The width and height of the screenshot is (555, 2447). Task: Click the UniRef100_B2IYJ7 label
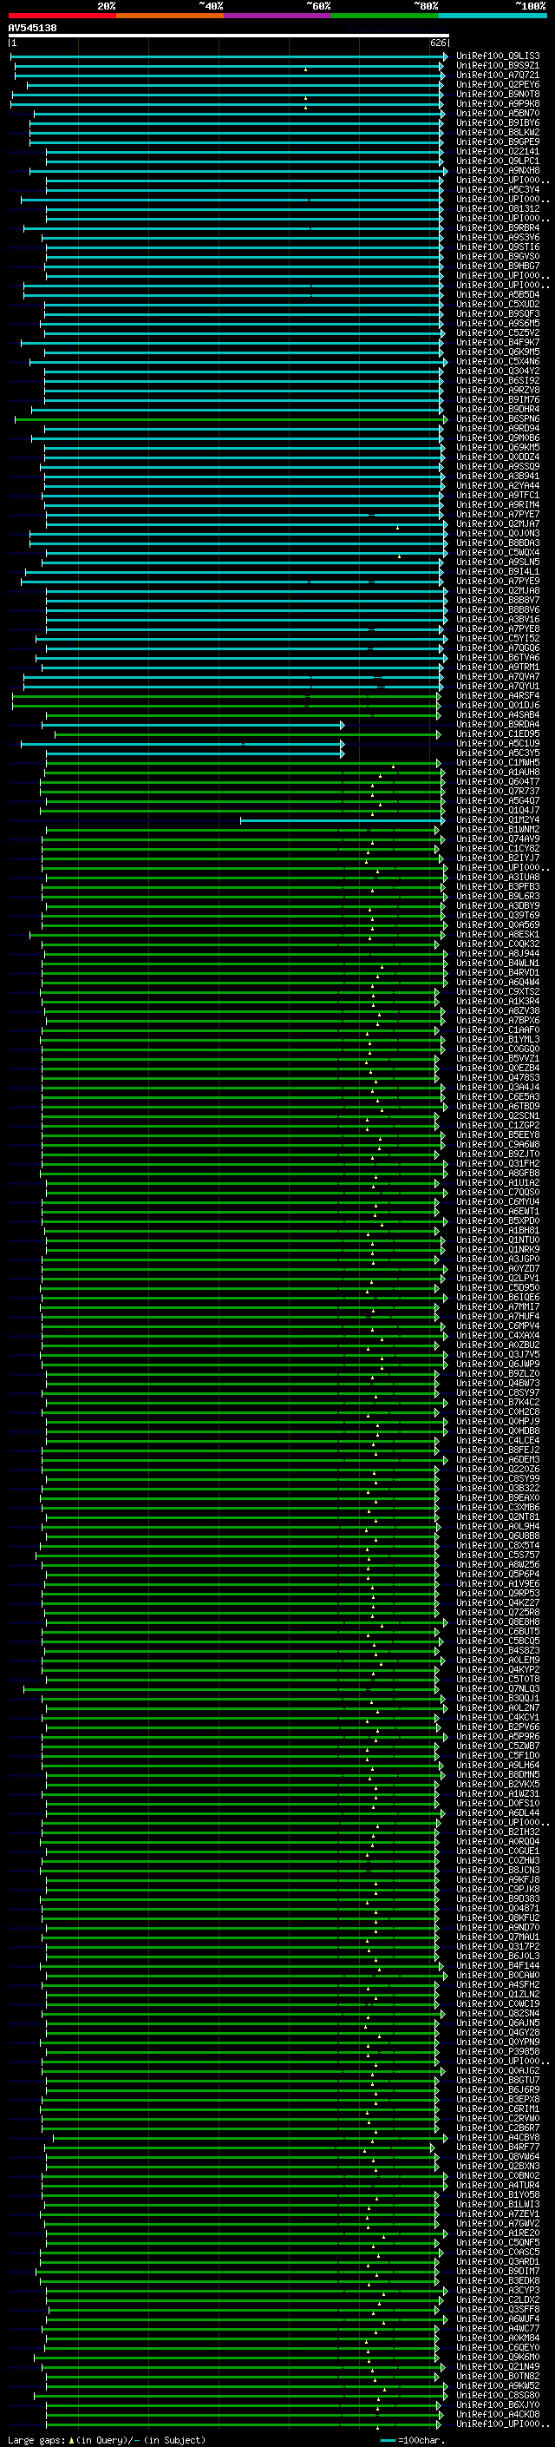coord(498,858)
